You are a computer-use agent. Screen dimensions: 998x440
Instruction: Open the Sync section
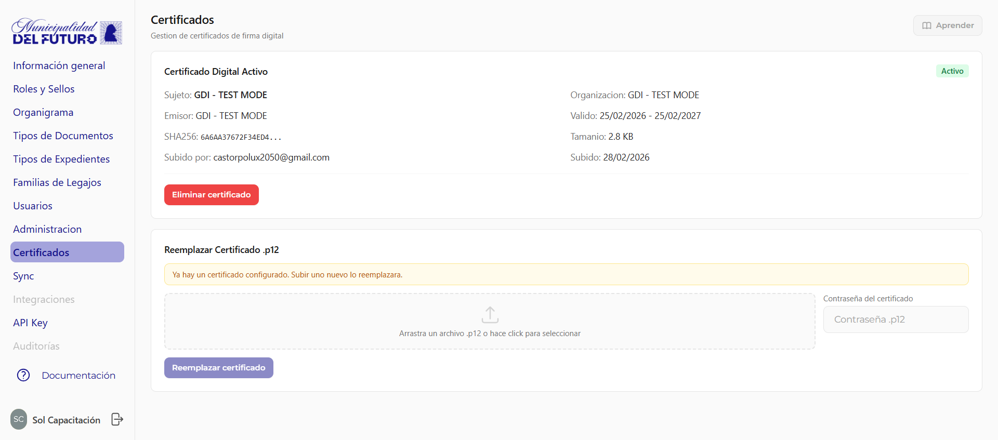(23, 276)
